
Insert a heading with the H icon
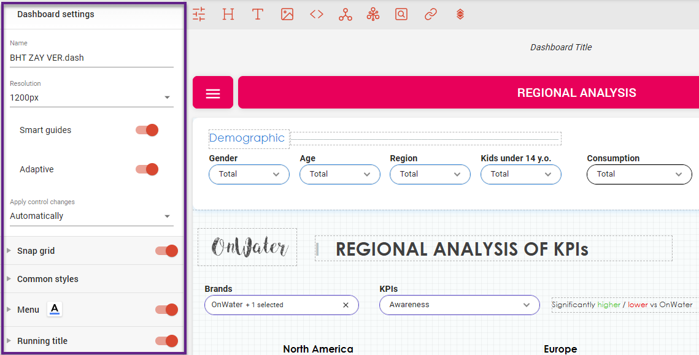(228, 13)
